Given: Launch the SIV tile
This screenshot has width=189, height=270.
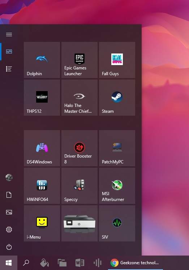Looking at the screenshot, I should pos(117,223).
